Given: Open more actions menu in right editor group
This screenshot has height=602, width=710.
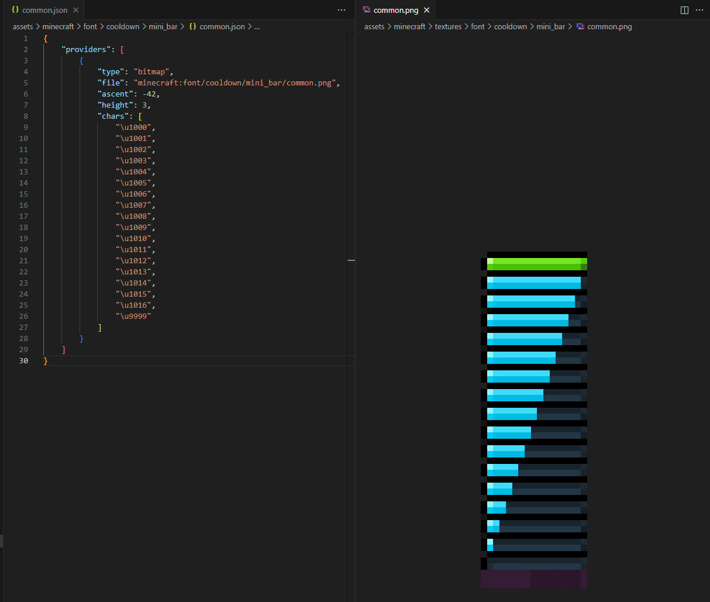Looking at the screenshot, I should pyautogui.click(x=699, y=10).
